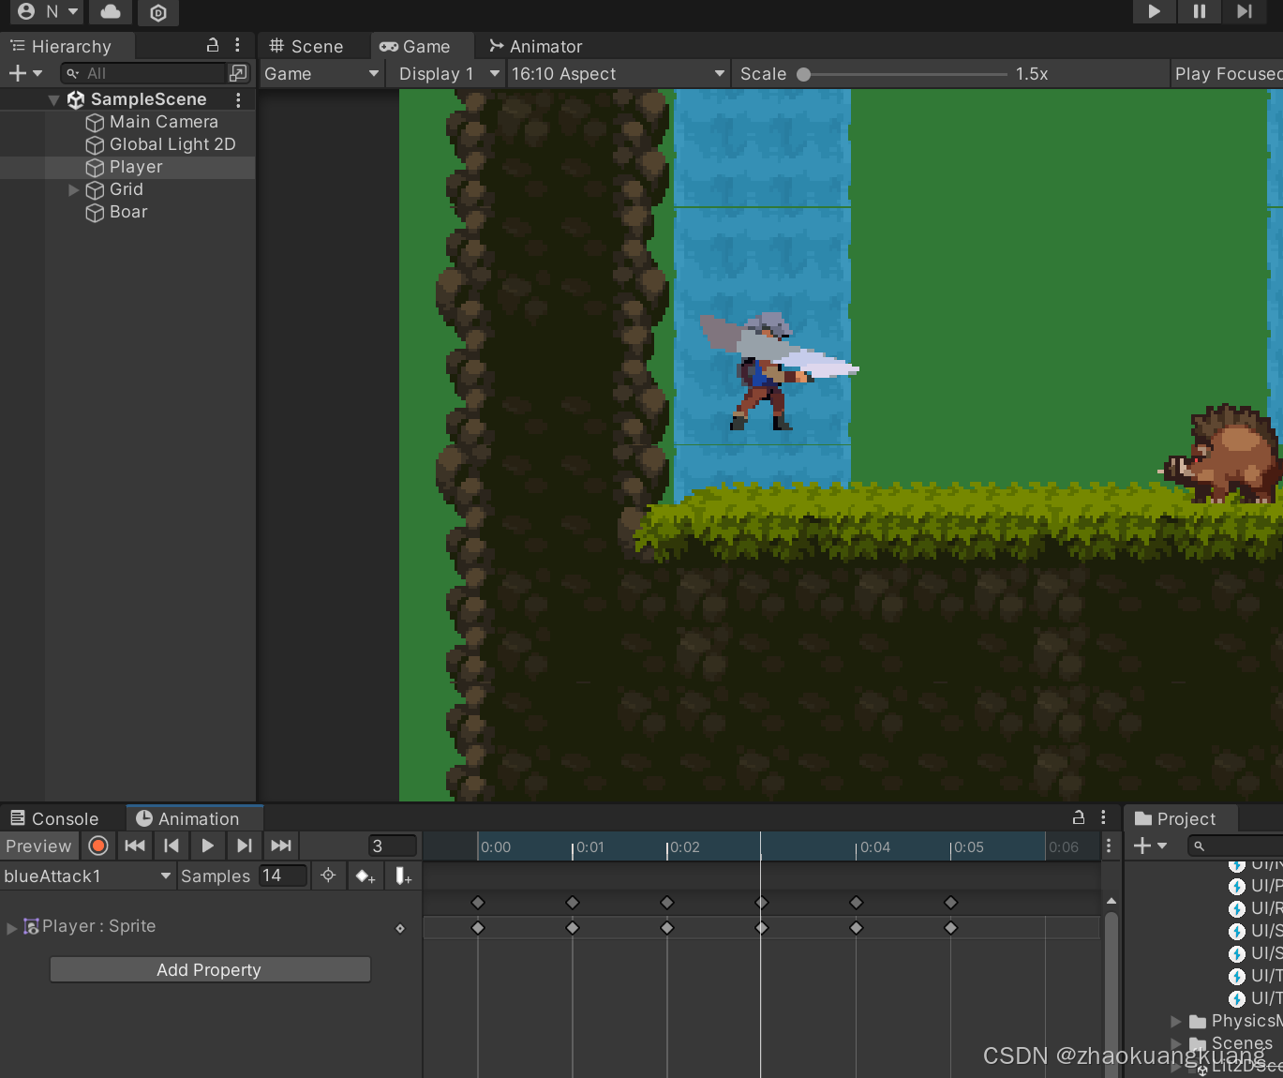This screenshot has height=1078, width=1283.
Task: Select the summary keyframe at 0:04
Action: (856, 903)
